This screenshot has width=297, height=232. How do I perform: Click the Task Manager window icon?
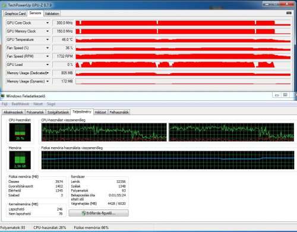tap(2, 96)
